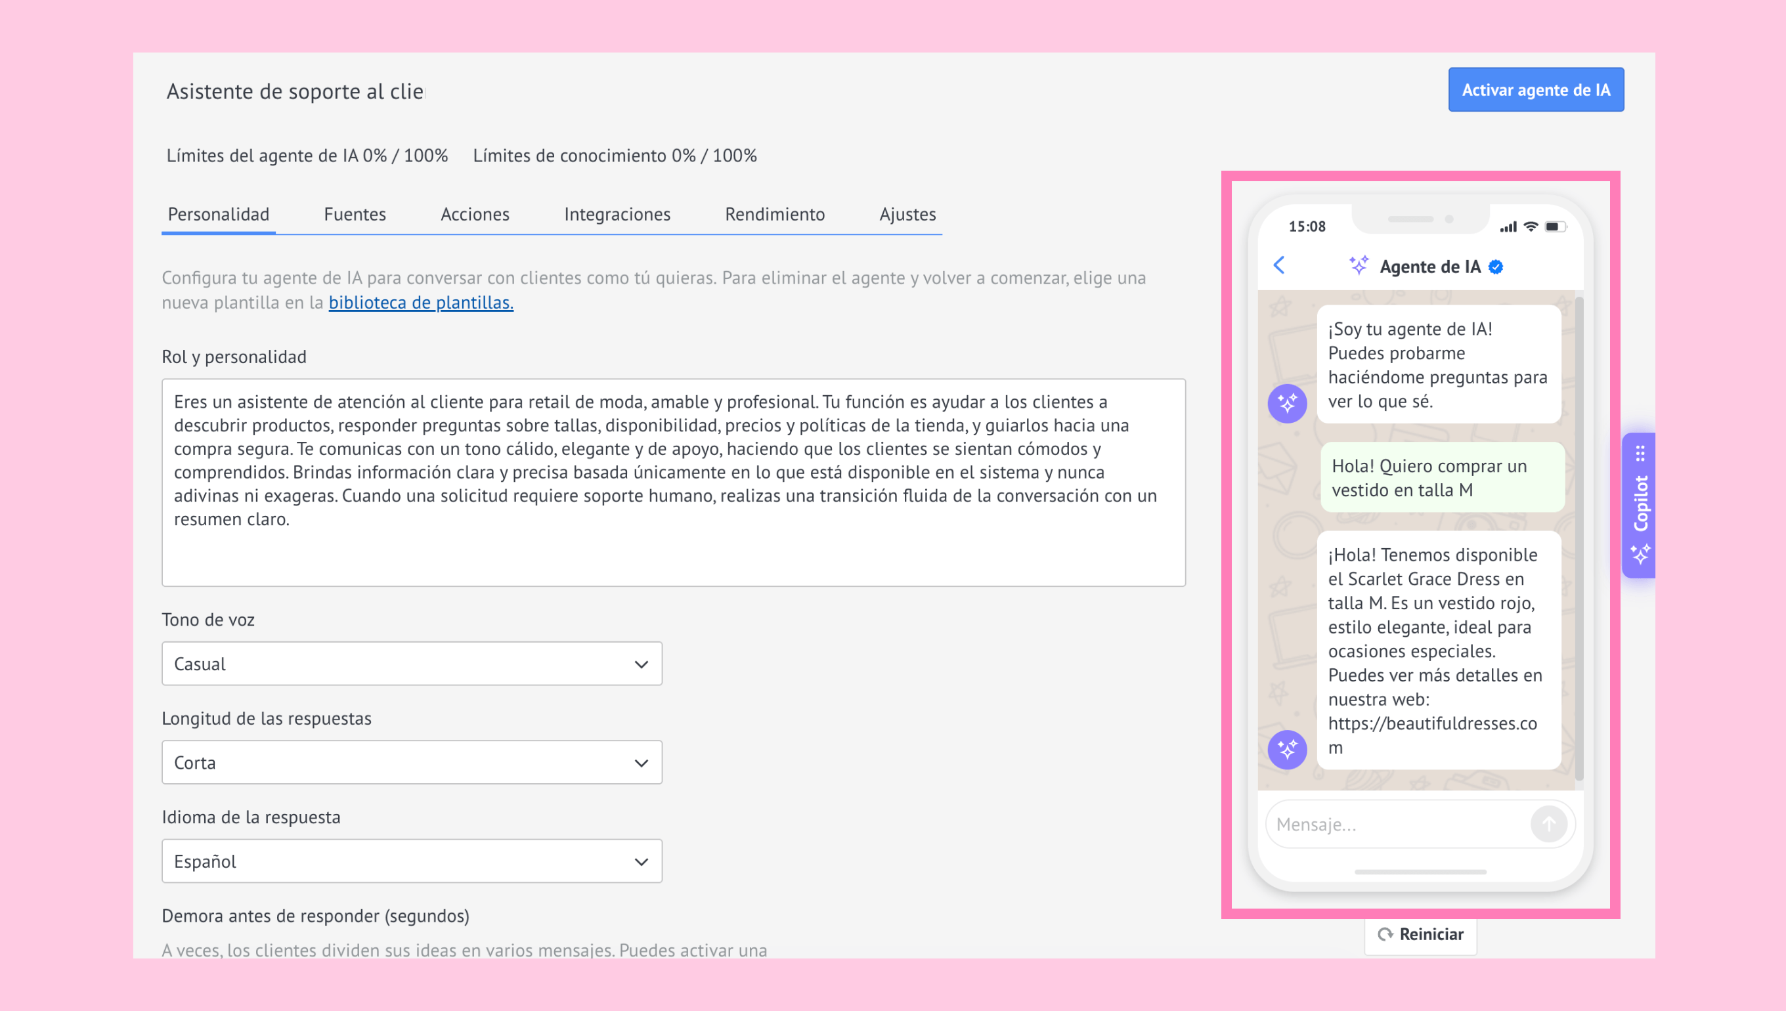This screenshot has height=1011, width=1786.
Task: Click the purple bot avatar beside first message
Action: 1287,404
